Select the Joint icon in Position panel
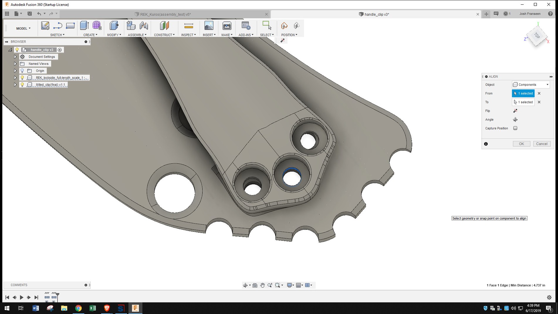The height and width of the screenshot is (314, 558). pos(284,26)
